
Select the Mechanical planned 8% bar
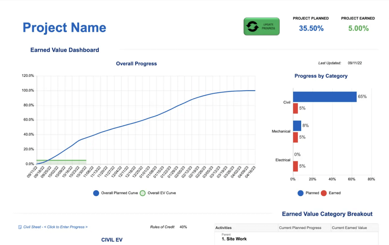pos(297,126)
